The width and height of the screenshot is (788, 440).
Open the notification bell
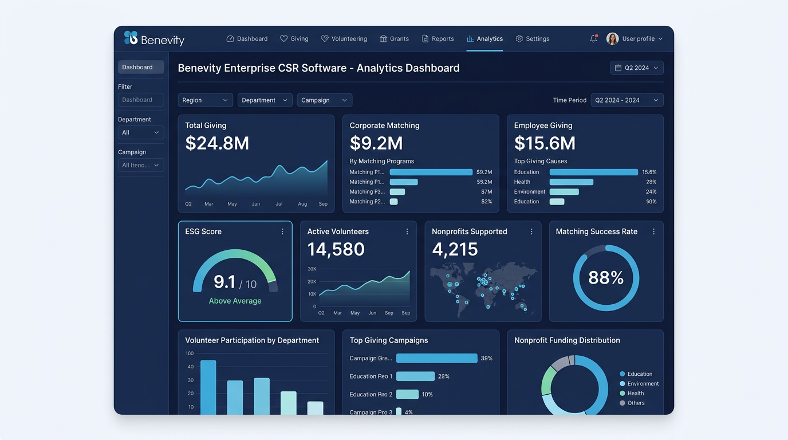pos(593,38)
